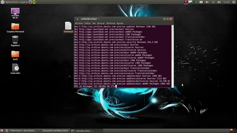Click the line 'Des:6 ... precise-updates/universe Sources'
237x133 pixels.
tap(120, 79)
